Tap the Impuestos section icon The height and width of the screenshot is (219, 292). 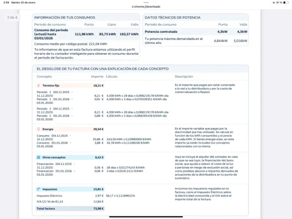tap(38, 189)
